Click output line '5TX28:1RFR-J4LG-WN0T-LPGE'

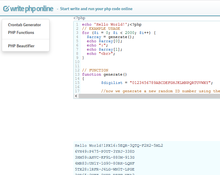click(105, 169)
